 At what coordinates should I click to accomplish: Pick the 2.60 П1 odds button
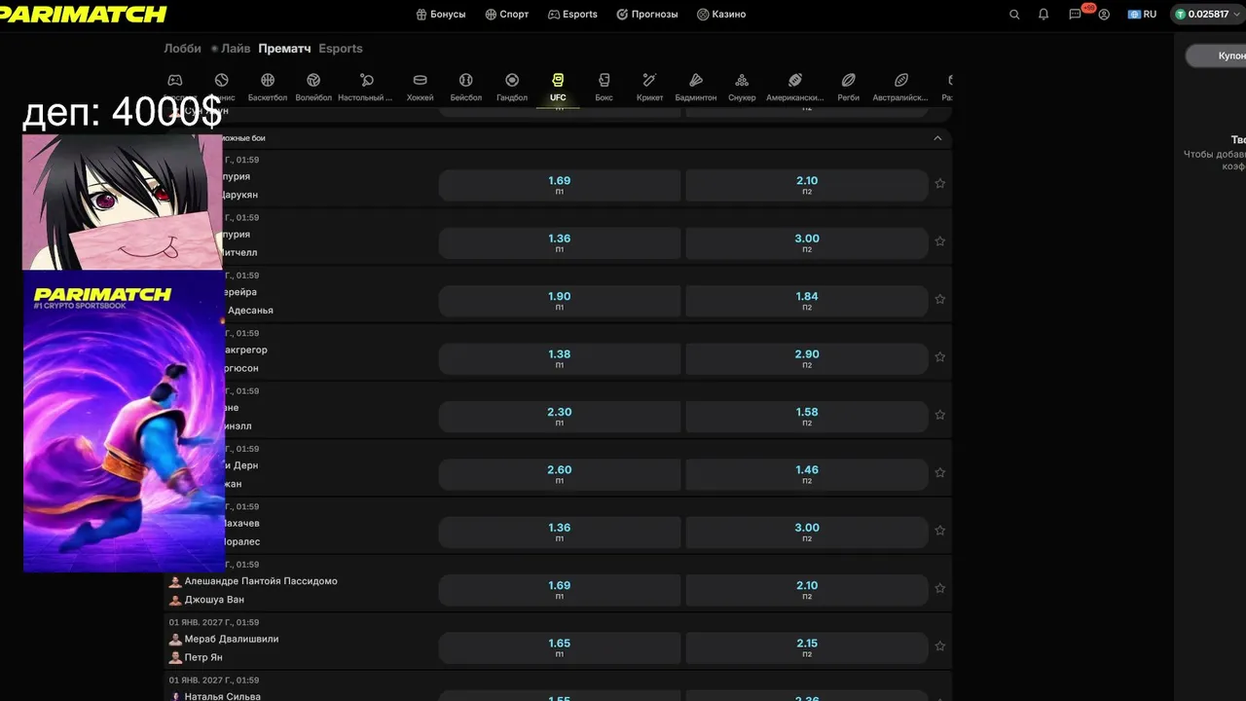pyautogui.click(x=560, y=474)
